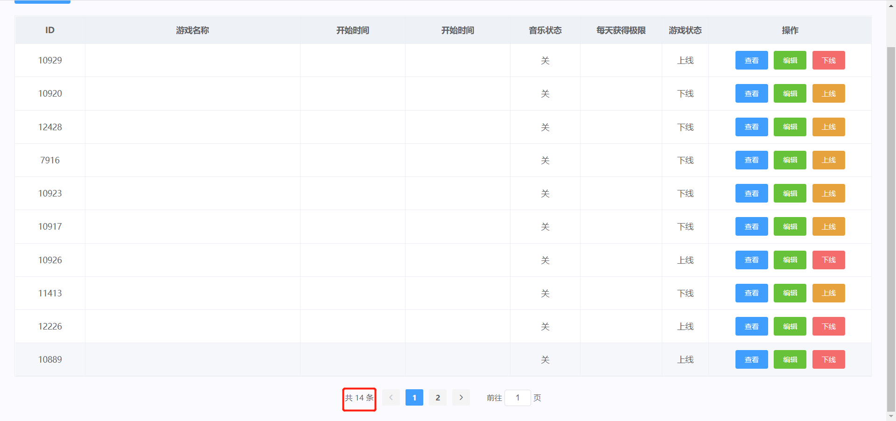View details for game ID 10923
Screen dimensions: 896x421
pos(751,193)
